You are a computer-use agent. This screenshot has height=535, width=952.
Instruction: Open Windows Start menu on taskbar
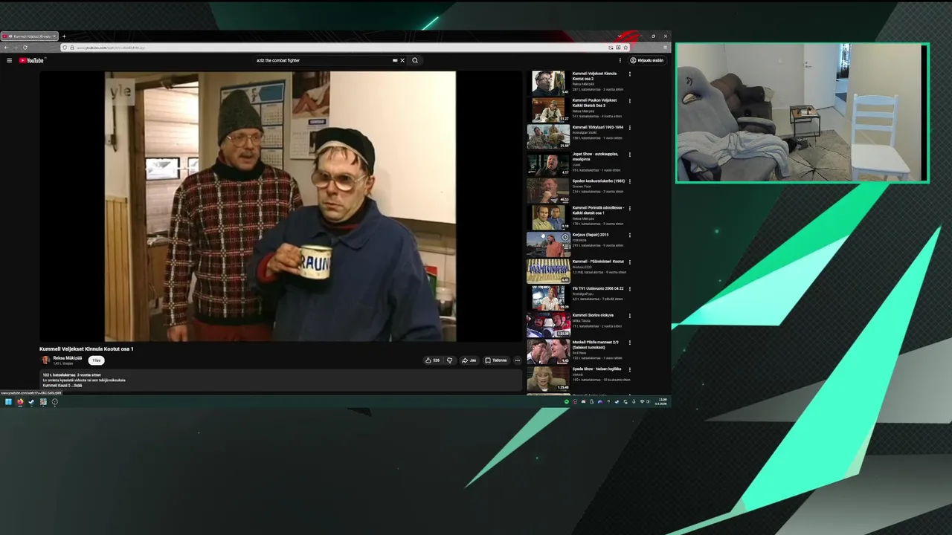click(x=8, y=402)
